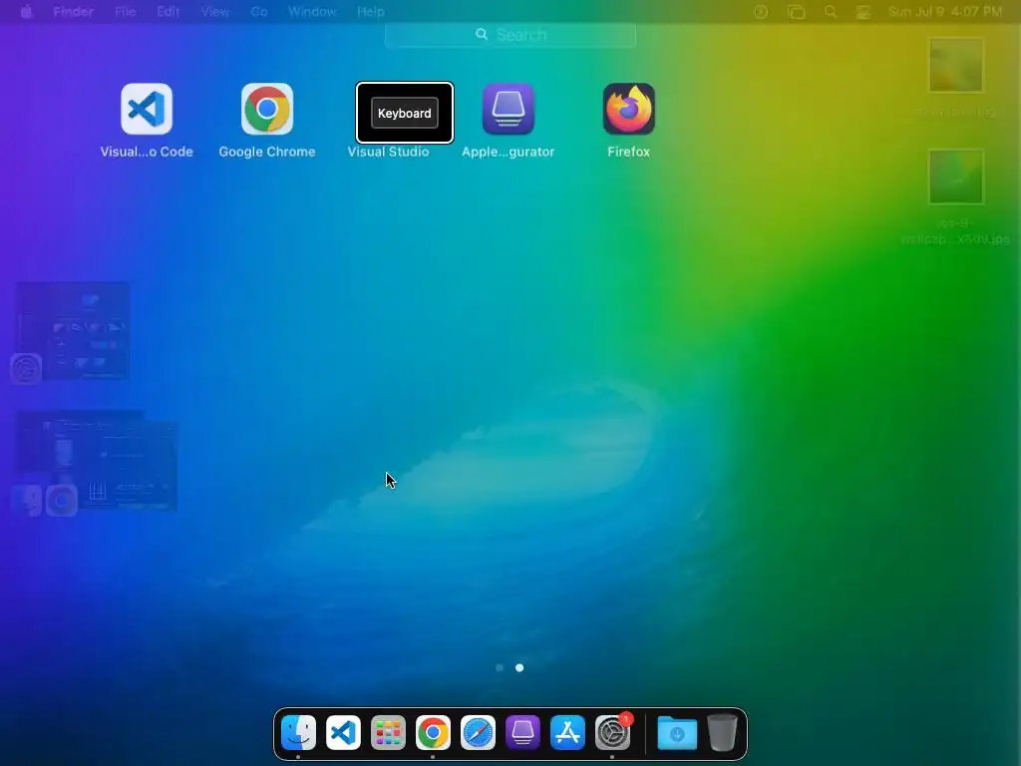Open Control Center in the menu bar

[863, 12]
